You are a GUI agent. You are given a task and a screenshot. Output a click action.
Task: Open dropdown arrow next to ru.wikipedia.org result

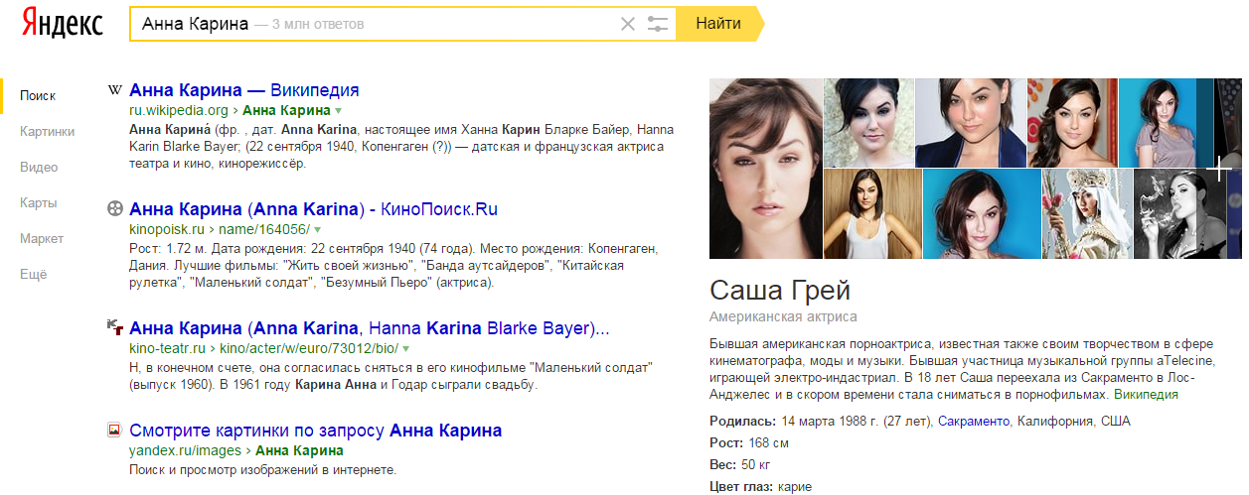click(x=338, y=111)
